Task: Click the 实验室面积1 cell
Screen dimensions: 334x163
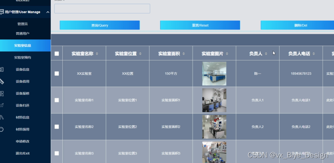Action: pos(171,100)
